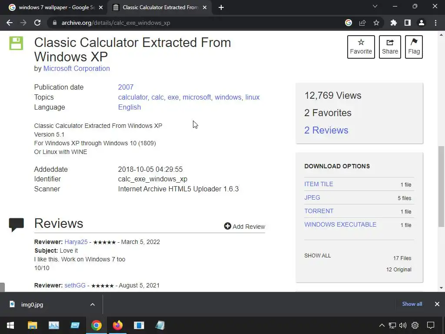
Task: Switch to windows 7 wallpaper Google tab
Action: click(54, 7)
